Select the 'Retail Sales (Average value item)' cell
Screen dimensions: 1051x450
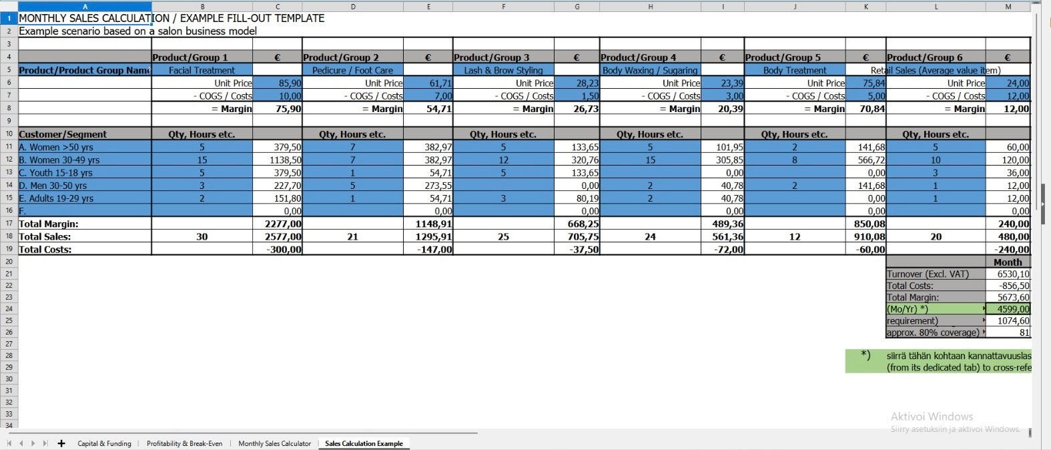[936, 70]
